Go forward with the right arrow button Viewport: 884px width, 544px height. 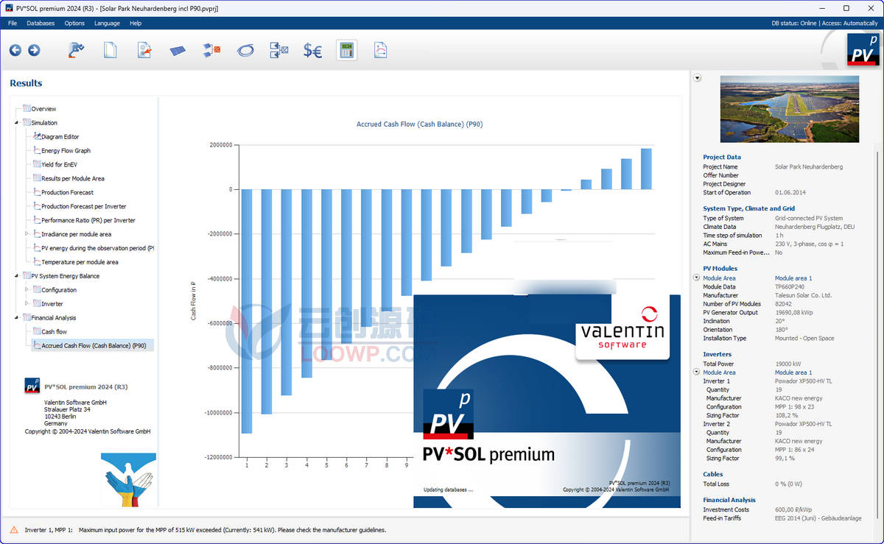tap(34, 50)
